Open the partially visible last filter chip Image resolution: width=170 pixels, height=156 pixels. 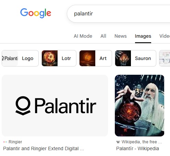click(x=165, y=58)
